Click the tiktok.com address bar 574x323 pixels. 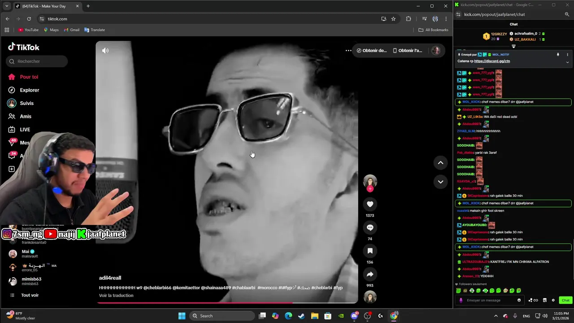[x=211, y=19]
